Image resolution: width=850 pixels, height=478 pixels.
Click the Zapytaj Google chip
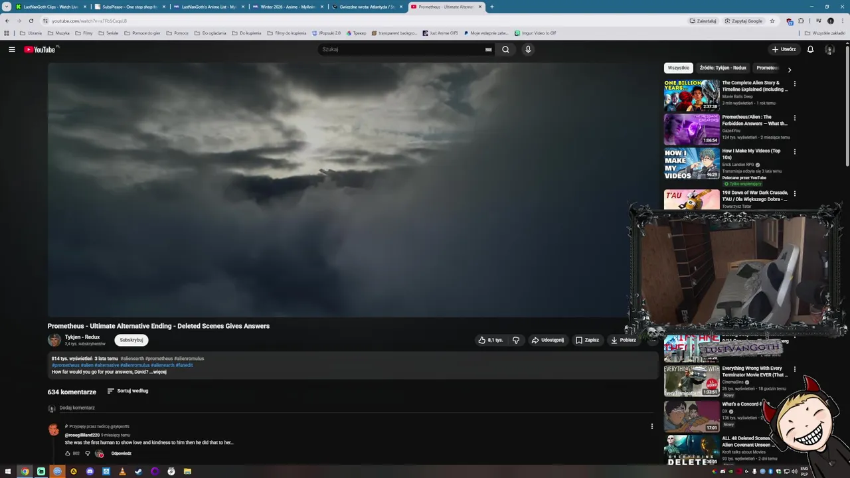click(743, 21)
